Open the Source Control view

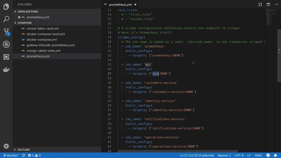[x=7, y=32]
